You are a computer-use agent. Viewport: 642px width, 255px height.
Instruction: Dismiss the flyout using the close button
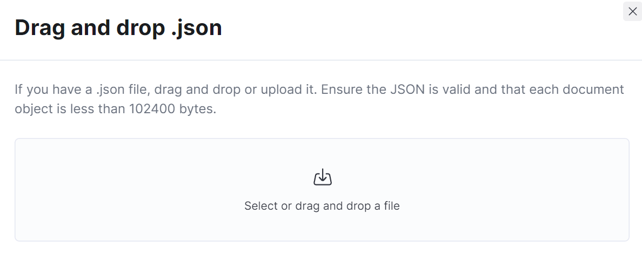[x=632, y=11]
